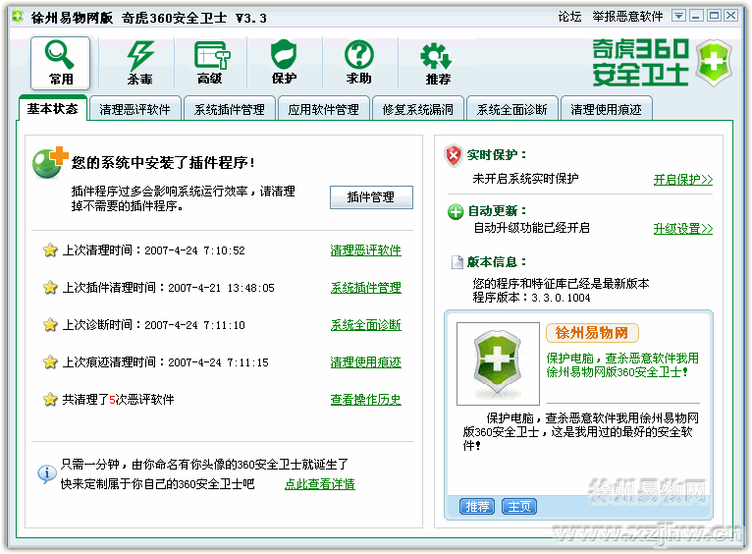Open the 杀毒 antivirus section
Image resolution: width=752 pixels, height=554 pixels.
click(139, 63)
